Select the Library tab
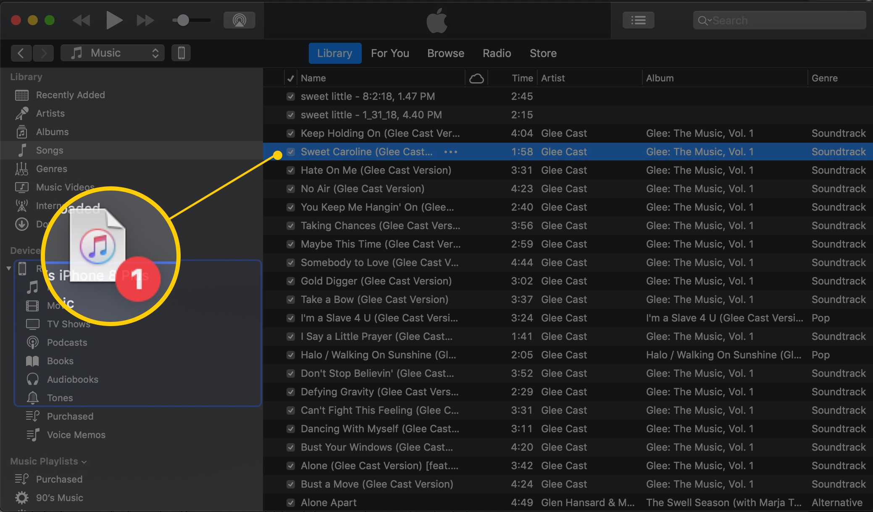873x512 pixels. [x=334, y=53]
